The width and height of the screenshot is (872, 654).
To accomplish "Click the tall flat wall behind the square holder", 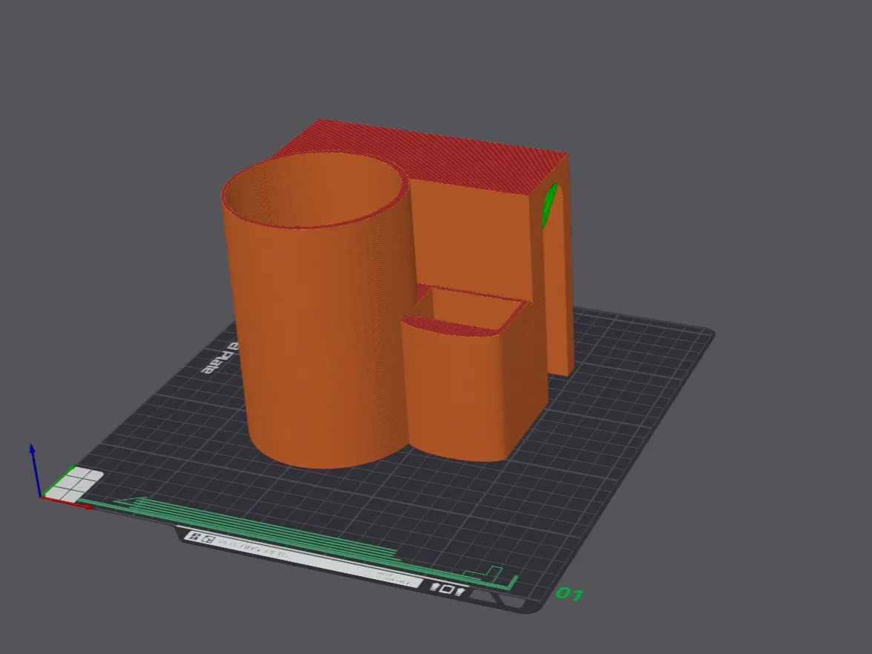I will pos(473,239).
